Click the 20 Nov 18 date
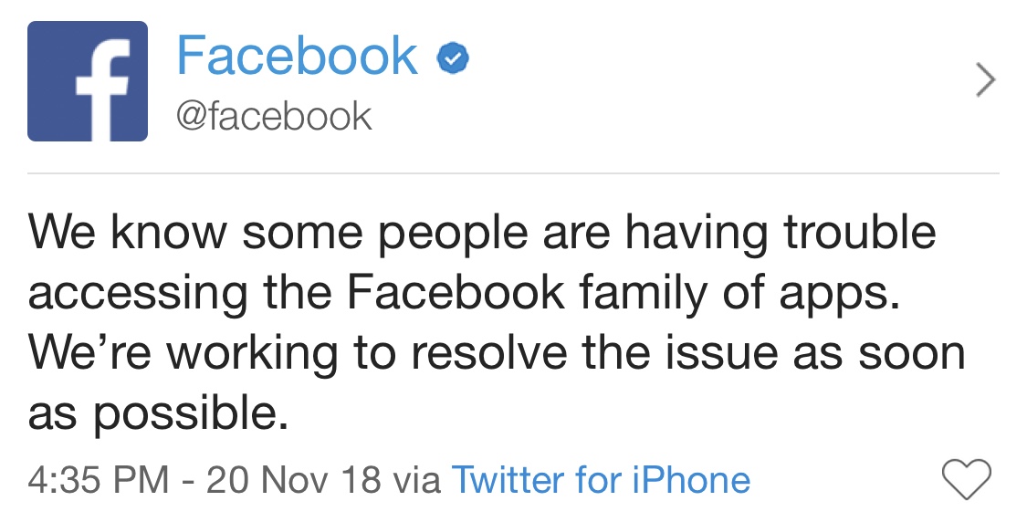Image resolution: width=1027 pixels, height=522 pixels. [293, 480]
